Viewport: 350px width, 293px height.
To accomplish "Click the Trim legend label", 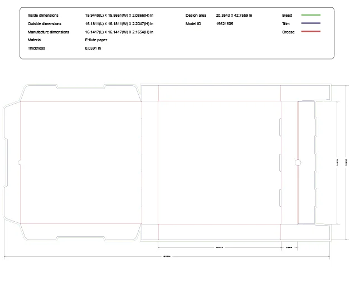I will [x=286, y=24].
